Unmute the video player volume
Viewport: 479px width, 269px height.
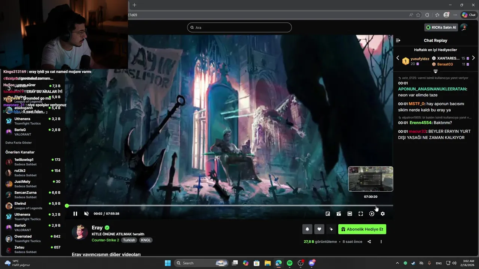(x=86, y=214)
